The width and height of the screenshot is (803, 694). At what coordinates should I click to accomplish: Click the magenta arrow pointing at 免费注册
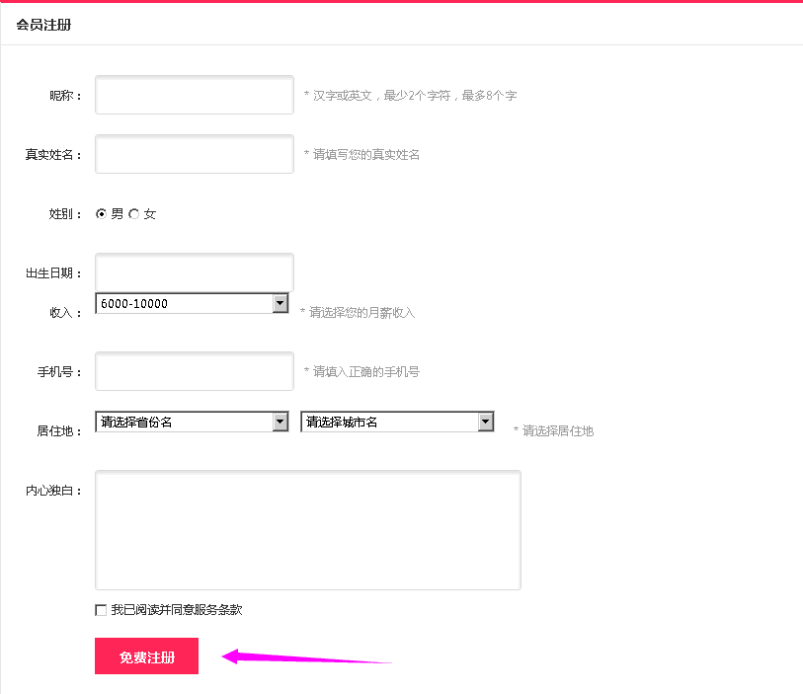click(306, 657)
